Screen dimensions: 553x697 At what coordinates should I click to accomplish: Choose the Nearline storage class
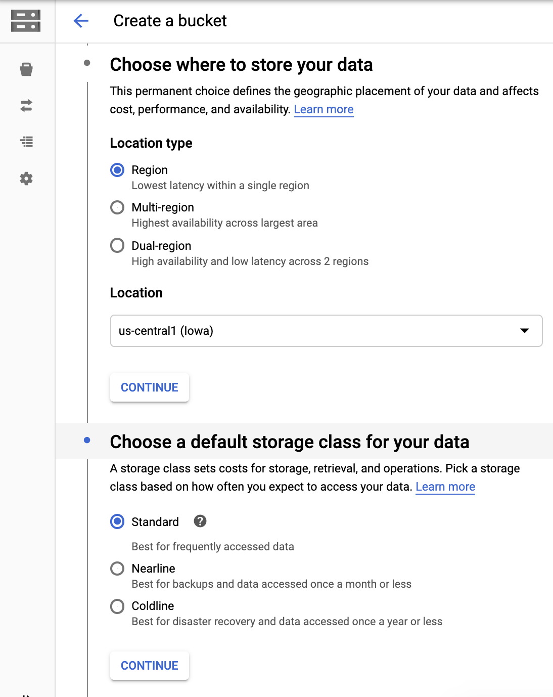(x=117, y=569)
